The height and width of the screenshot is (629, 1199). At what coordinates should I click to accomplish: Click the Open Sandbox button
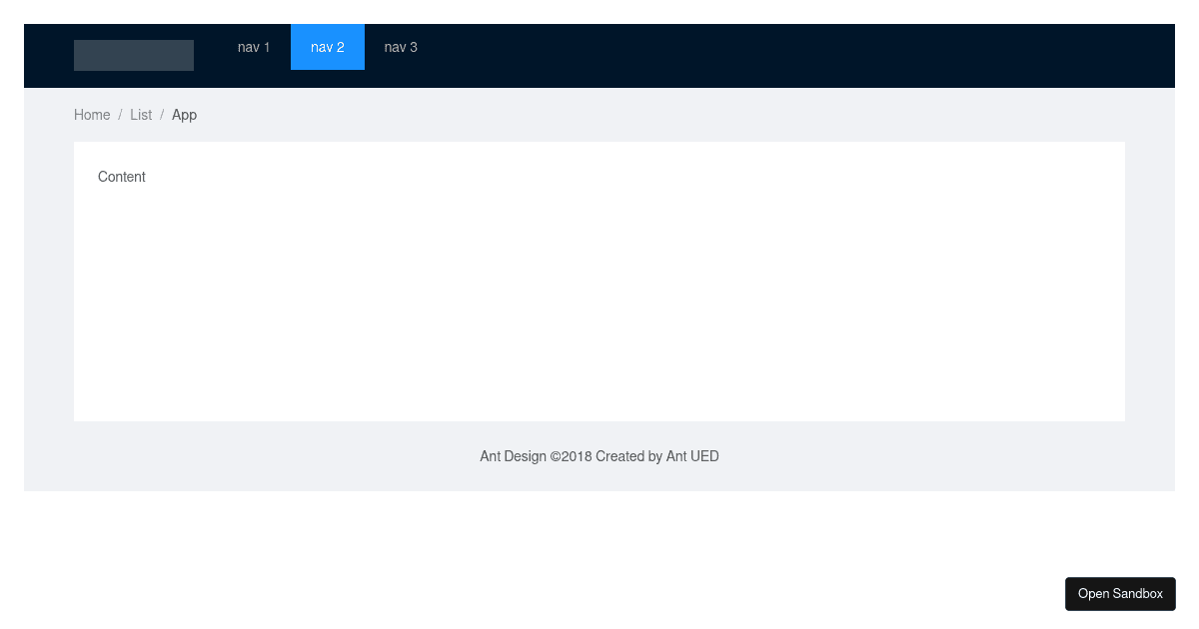pos(1120,593)
